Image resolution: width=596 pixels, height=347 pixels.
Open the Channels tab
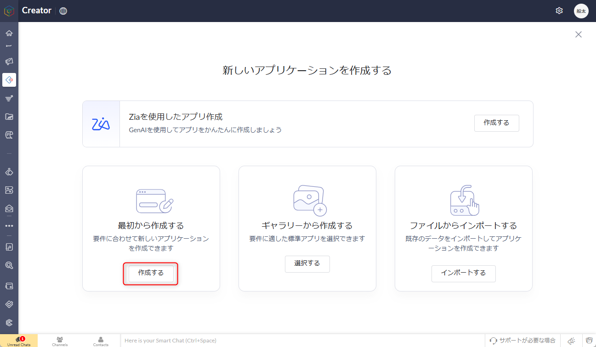tap(60, 341)
